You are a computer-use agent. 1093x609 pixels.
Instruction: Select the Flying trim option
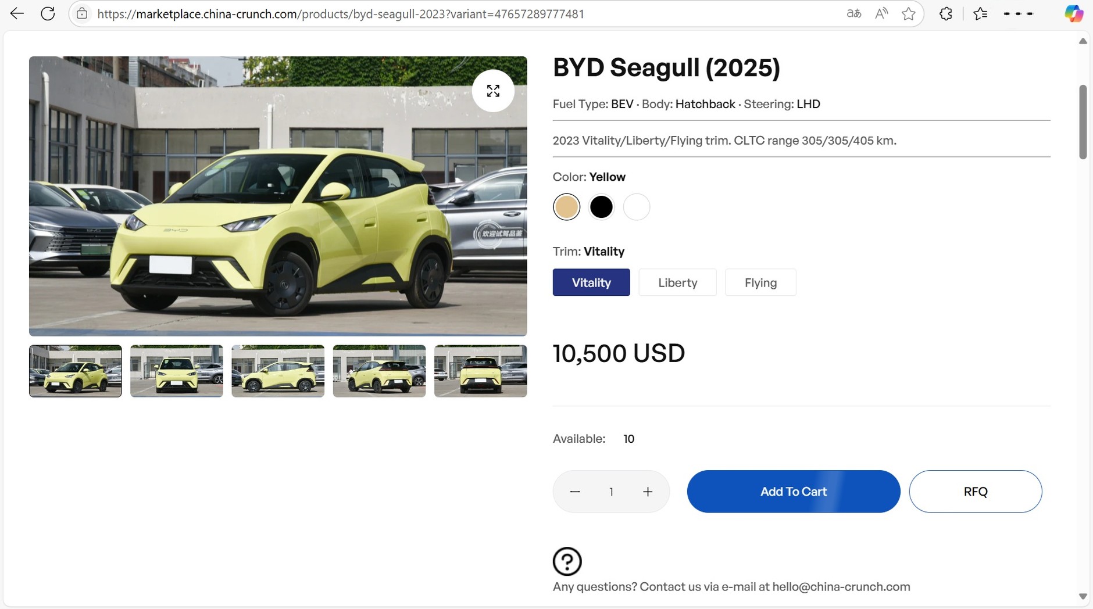pos(760,282)
